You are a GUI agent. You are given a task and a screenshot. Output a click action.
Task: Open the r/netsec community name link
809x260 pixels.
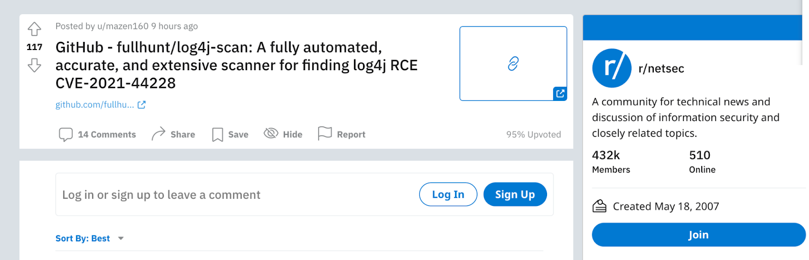pyautogui.click(x=661, y=69)
